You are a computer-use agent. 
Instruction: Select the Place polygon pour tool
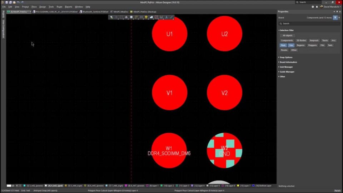click(151, 17)
